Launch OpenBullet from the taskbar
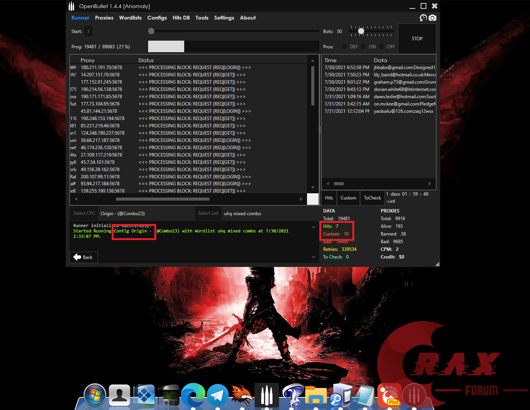The height and width of the screenshot is (410, 530). (267, 395)
